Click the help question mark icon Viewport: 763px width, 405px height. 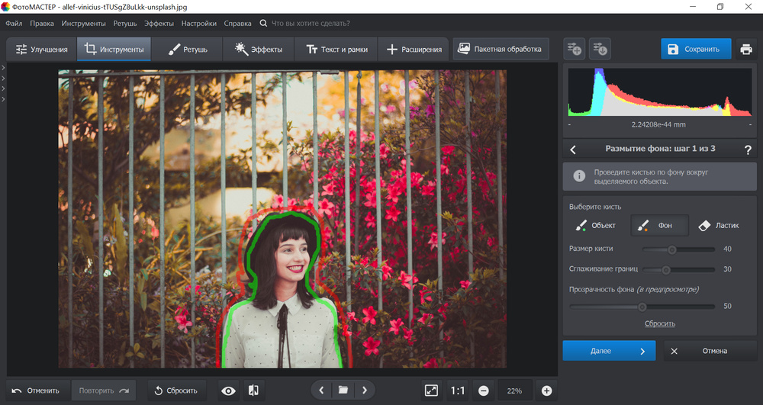(x=748, y=150)
